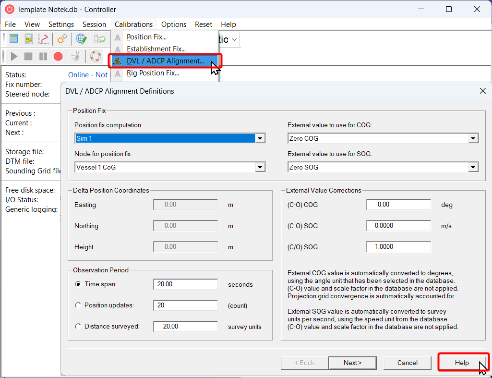Click the Cancel button
This screenshot has width=492, height=378.
click(407, 363)
